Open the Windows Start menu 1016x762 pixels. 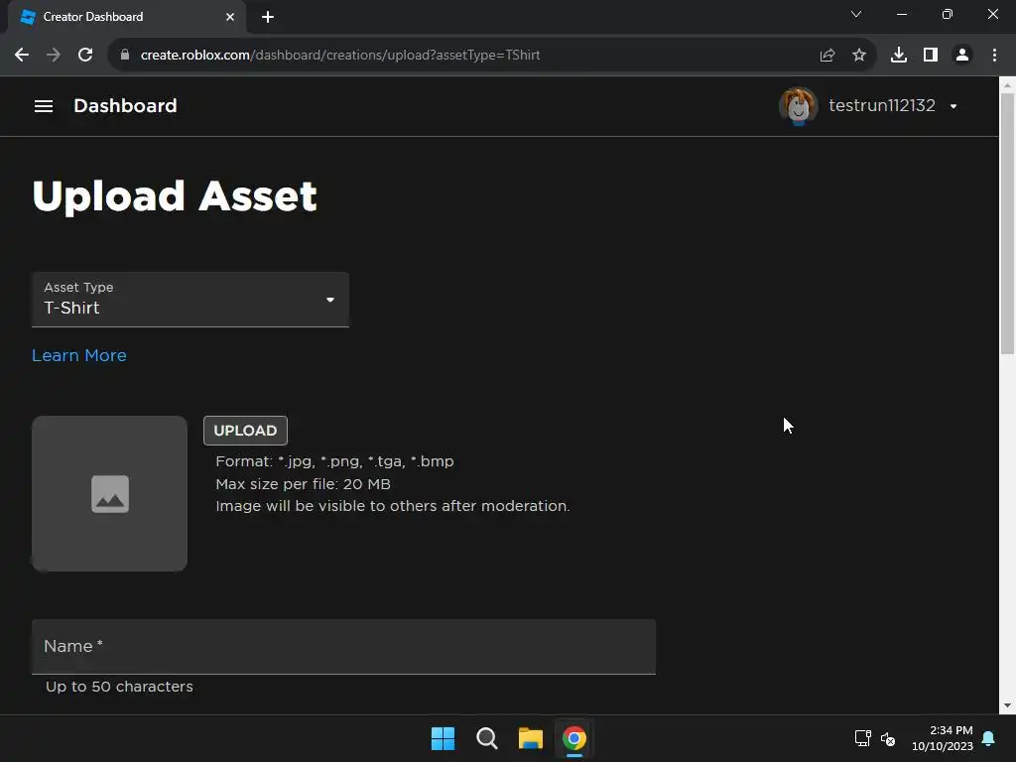[x=444, y=738]
